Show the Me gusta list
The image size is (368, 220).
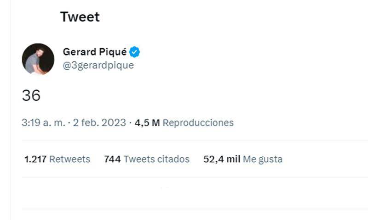(263, 159)
